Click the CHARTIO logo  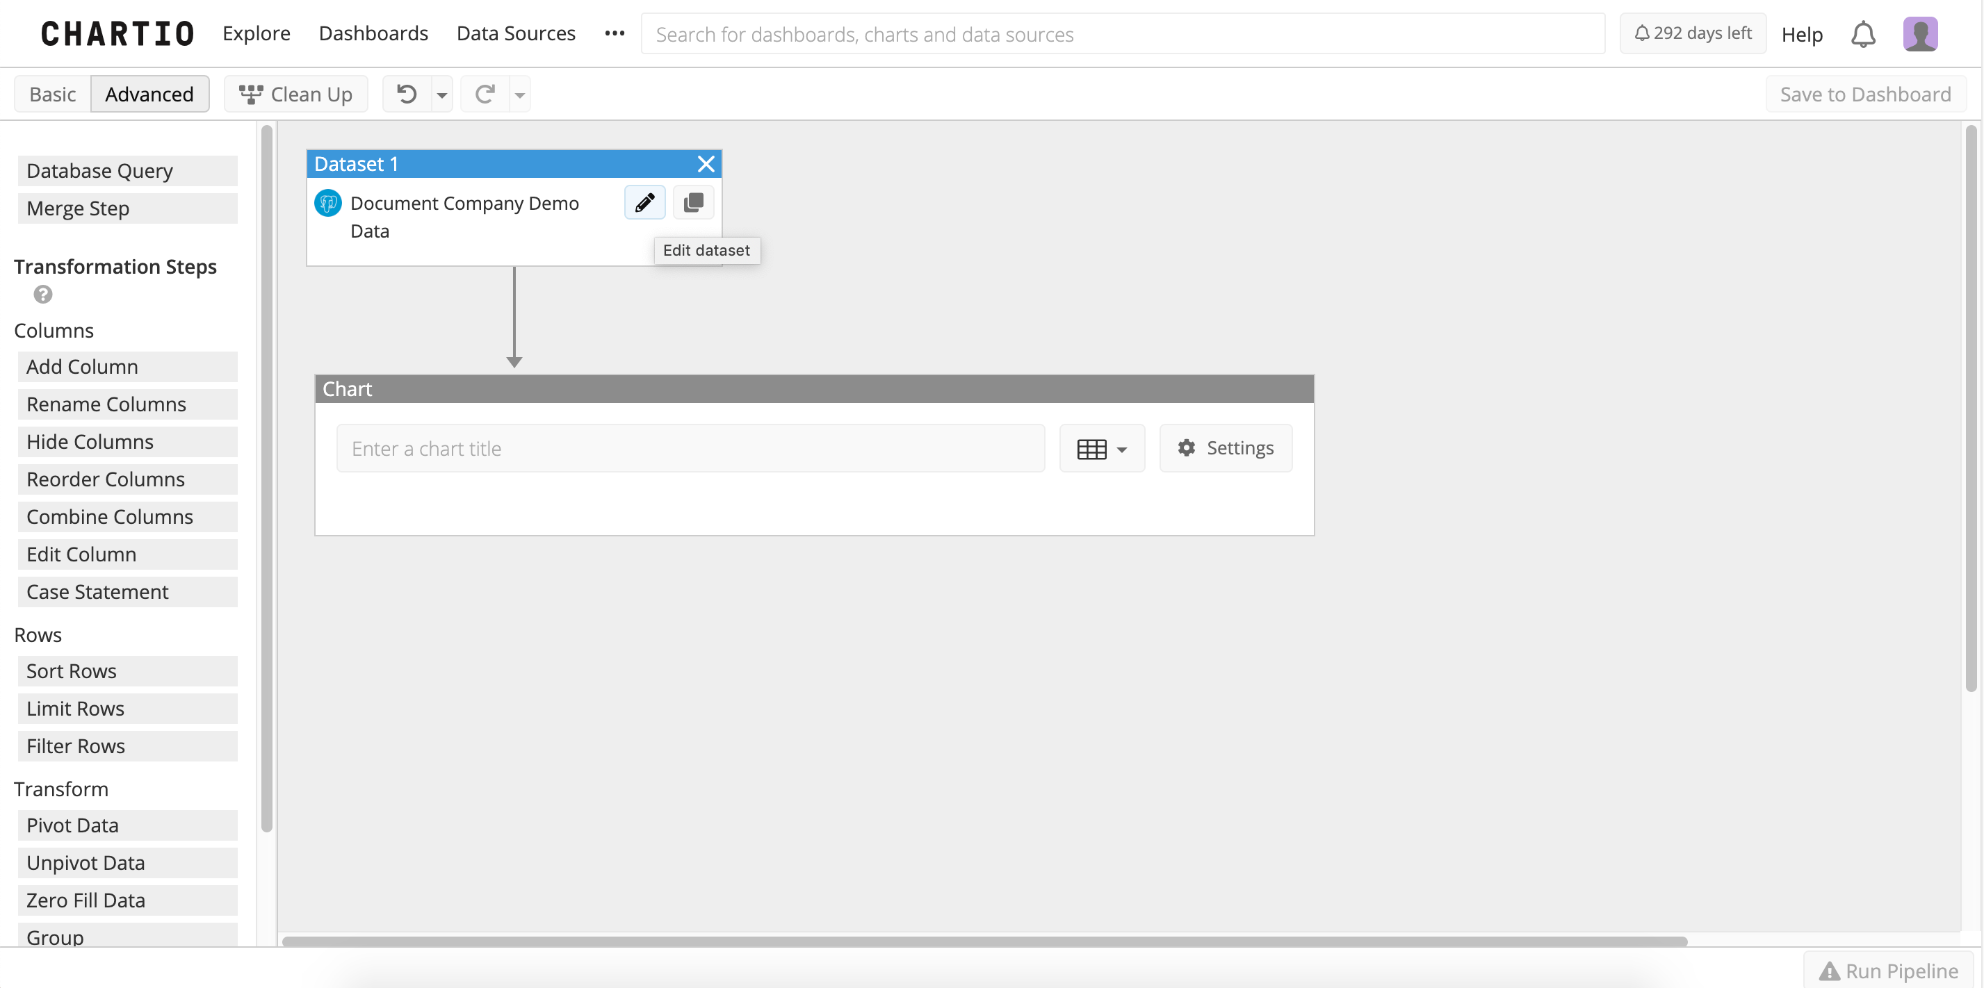point(117,34)
